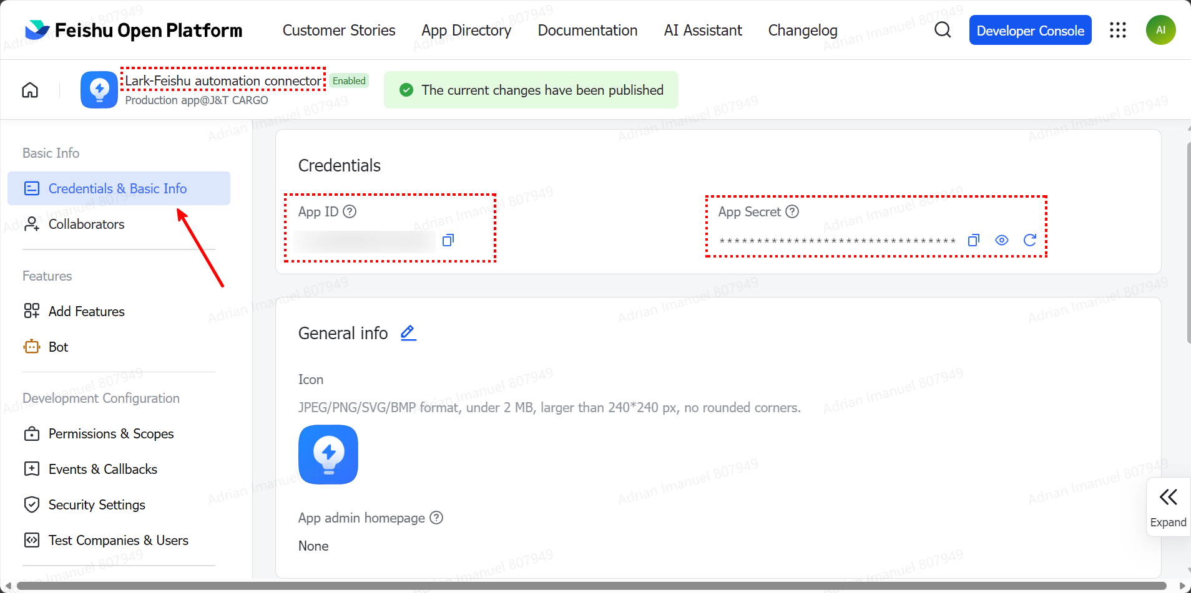Copy the App ID value
1191x593 pixels.
point(448,240)
